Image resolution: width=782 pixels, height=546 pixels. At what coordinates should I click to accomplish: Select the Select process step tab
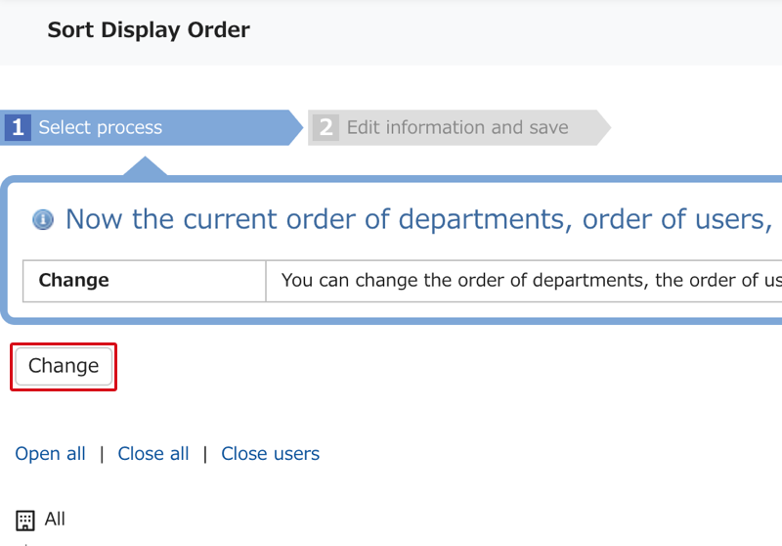click(100, 127)
